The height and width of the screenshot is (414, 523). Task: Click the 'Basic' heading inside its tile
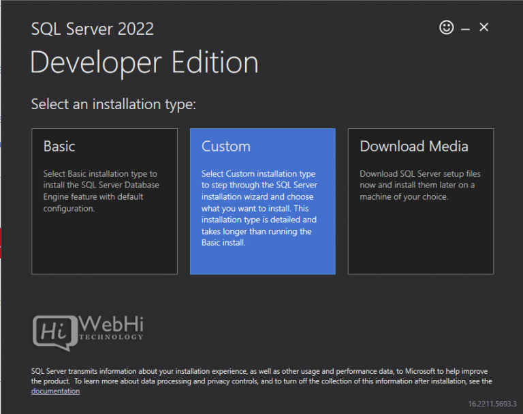(59, 146)
